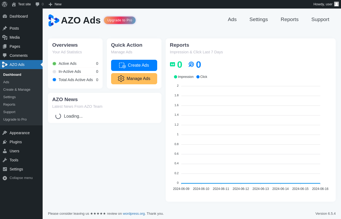
Task: Open the Howdy, user account menu
Action: [323, 4]
